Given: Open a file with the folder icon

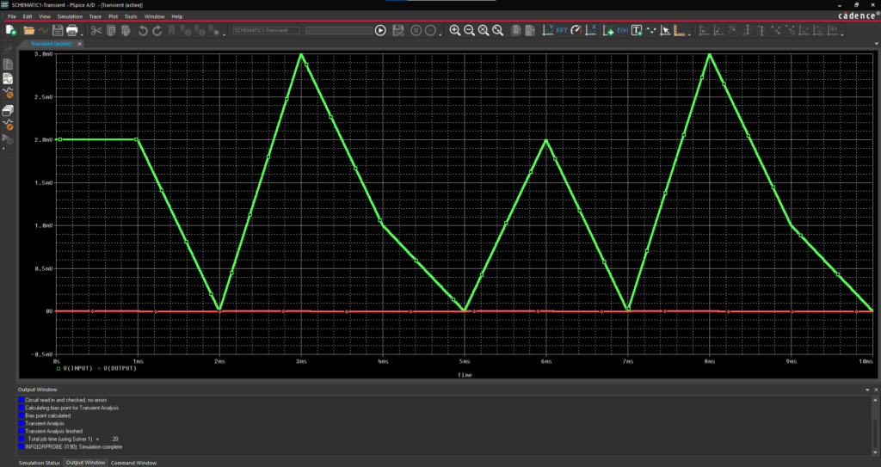Looking at the screenshot, I should click(29, 30).
